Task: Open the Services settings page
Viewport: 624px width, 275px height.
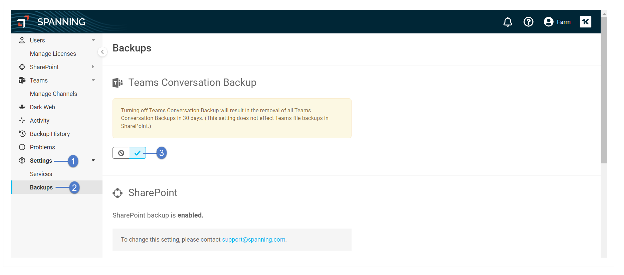Action: [41, 174]
